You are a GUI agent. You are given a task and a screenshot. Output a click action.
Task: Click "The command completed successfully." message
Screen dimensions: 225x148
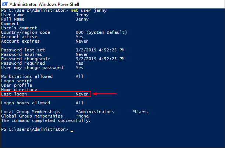pos(46,120)
